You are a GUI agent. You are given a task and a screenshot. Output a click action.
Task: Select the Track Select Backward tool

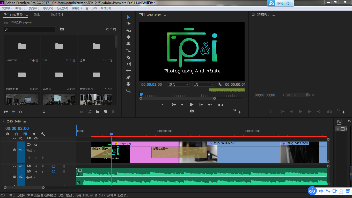tap(128, 30)
